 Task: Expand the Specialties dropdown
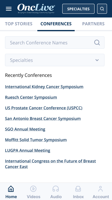coord(55,60)
